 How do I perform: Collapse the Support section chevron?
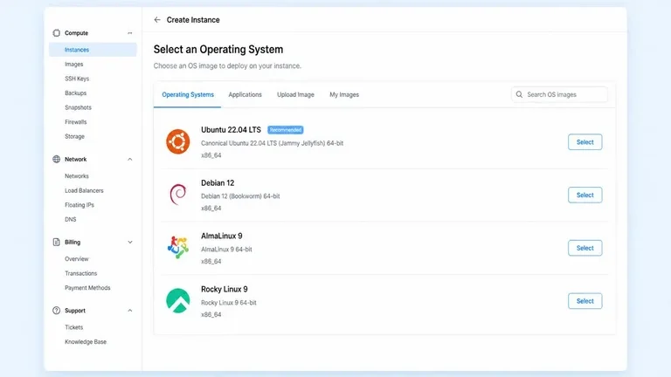coord(129,311)
